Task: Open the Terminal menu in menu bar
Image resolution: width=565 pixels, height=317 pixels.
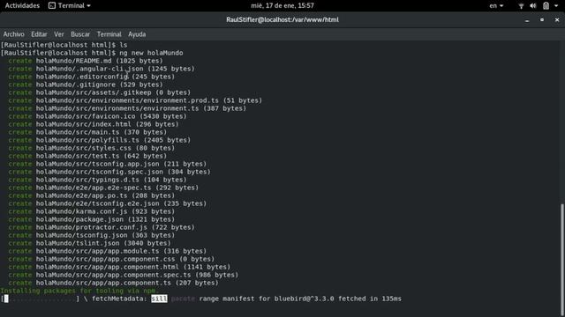Action: coord(109,34)
